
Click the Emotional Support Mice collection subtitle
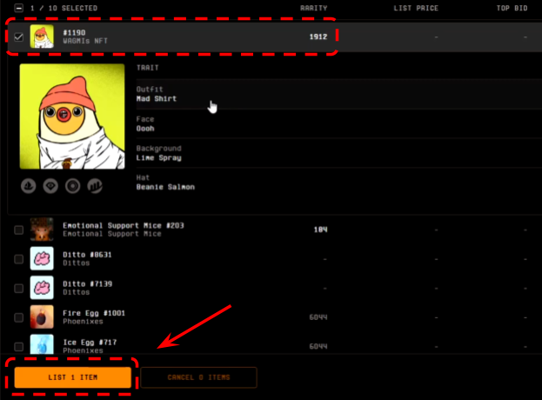click(x=112, y=234)
